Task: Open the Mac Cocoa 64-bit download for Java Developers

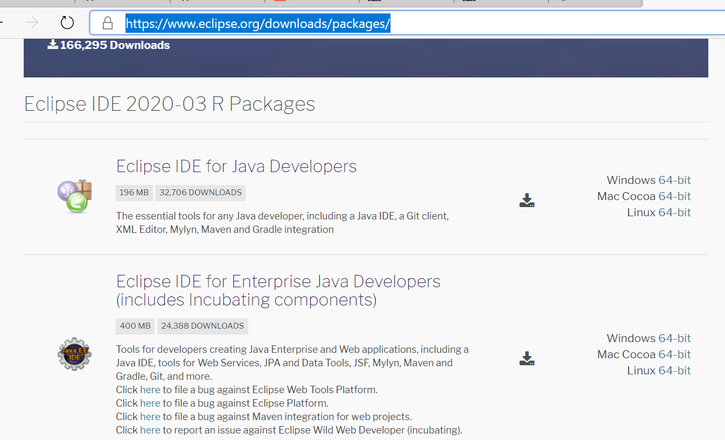Action: coord(674,196)
